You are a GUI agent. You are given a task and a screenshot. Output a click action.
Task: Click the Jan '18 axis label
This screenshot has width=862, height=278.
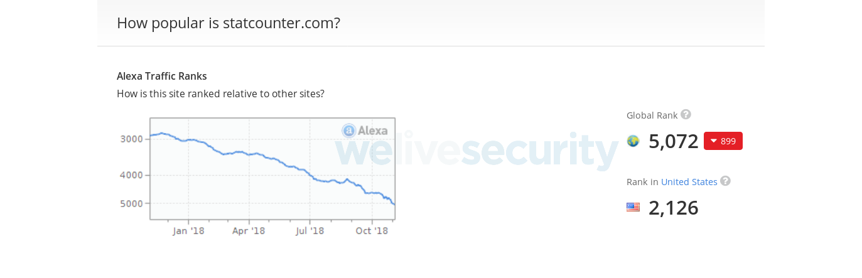(x=188, y=231)
